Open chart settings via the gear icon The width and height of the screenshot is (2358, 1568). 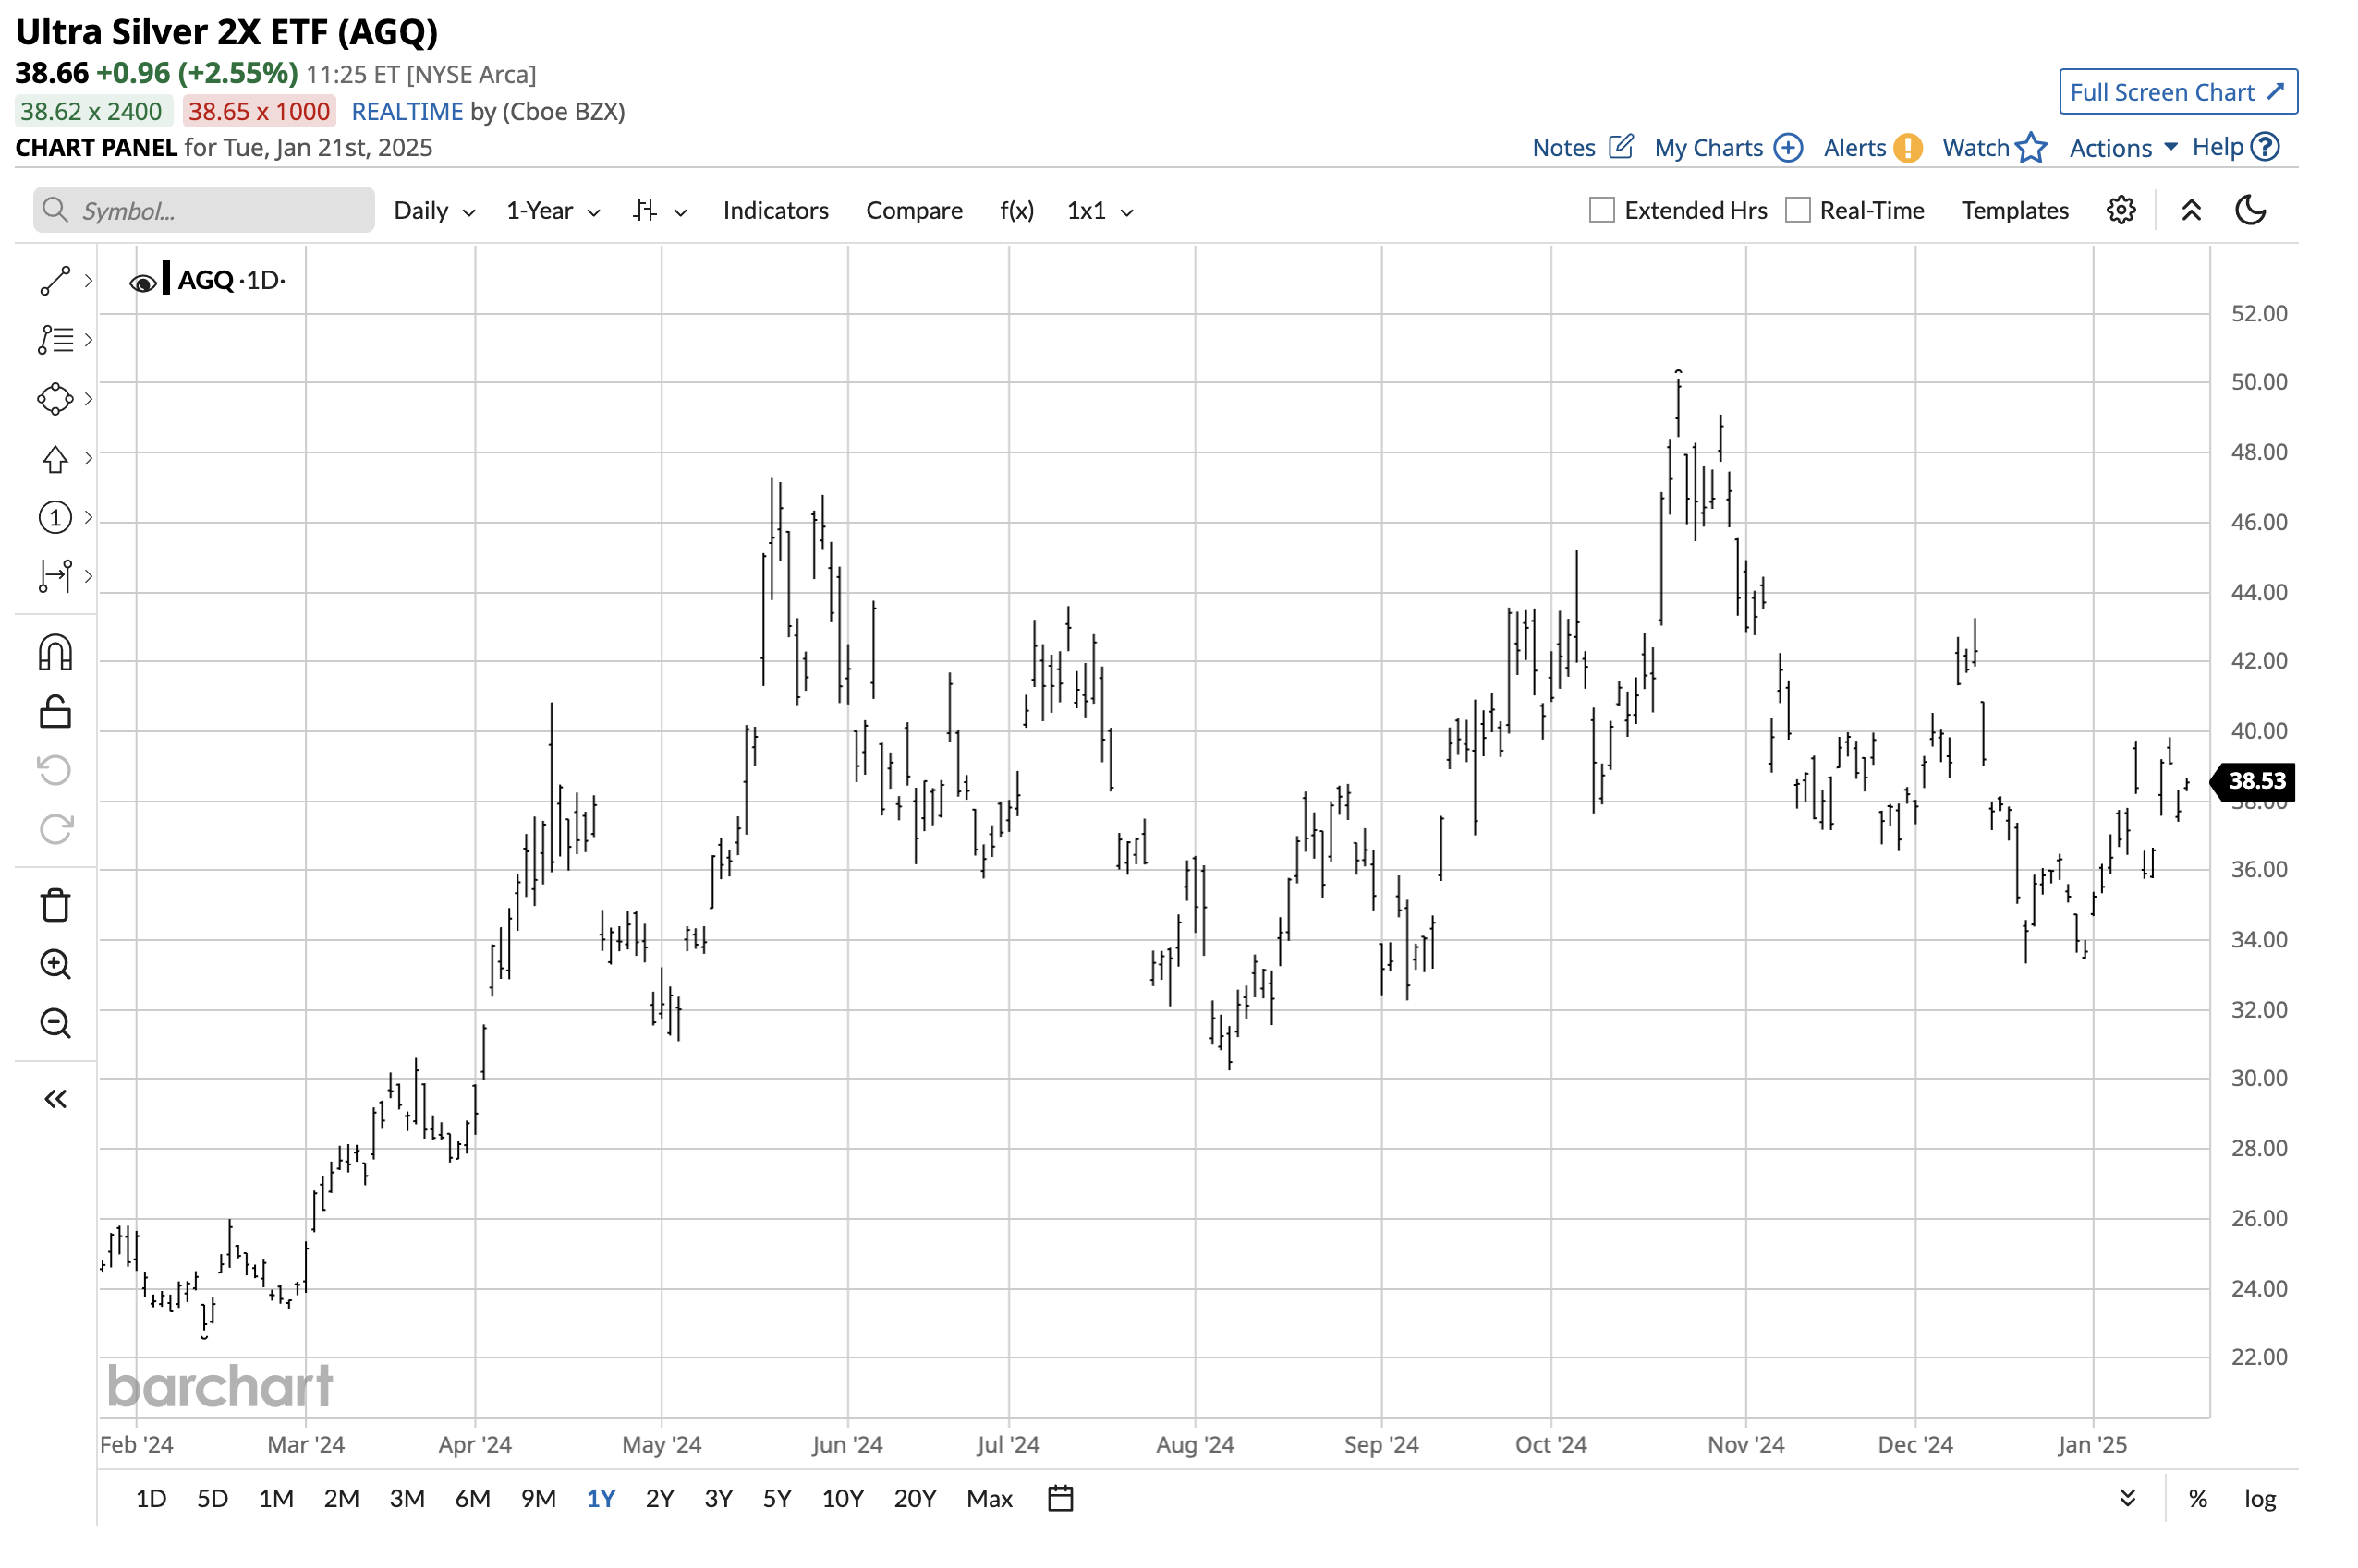click(x=2121, y=210)
